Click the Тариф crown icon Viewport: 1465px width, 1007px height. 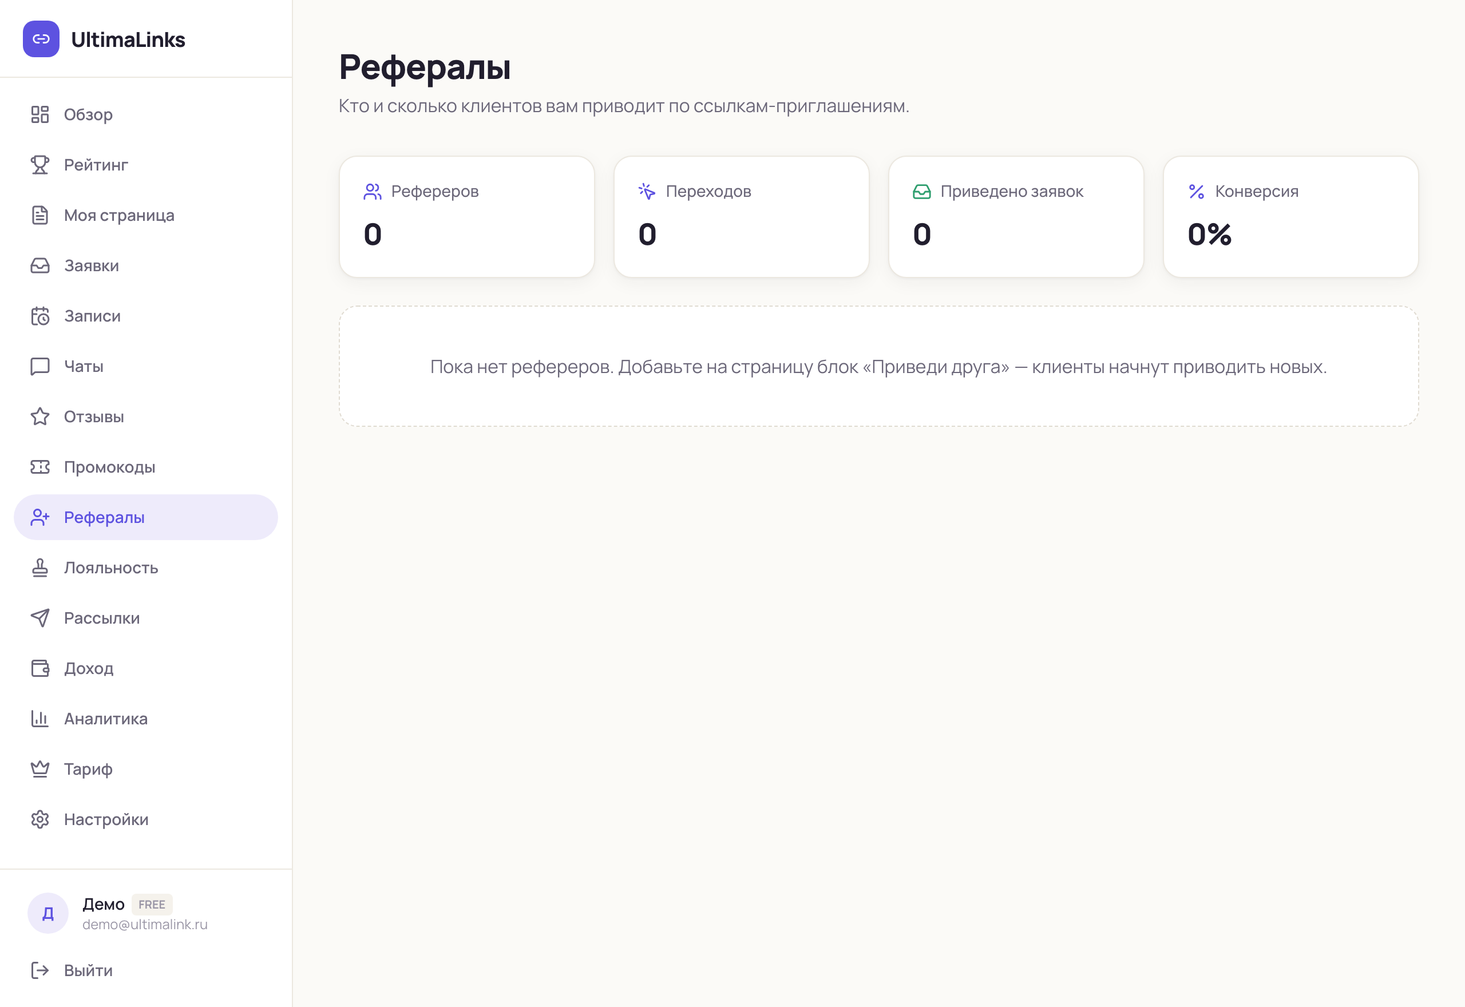pyautogui.click(x=39, y=769)
